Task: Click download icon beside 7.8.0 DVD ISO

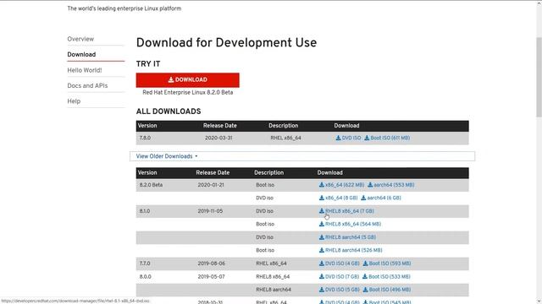Action: pyautogui.click(x=338, y=138)
